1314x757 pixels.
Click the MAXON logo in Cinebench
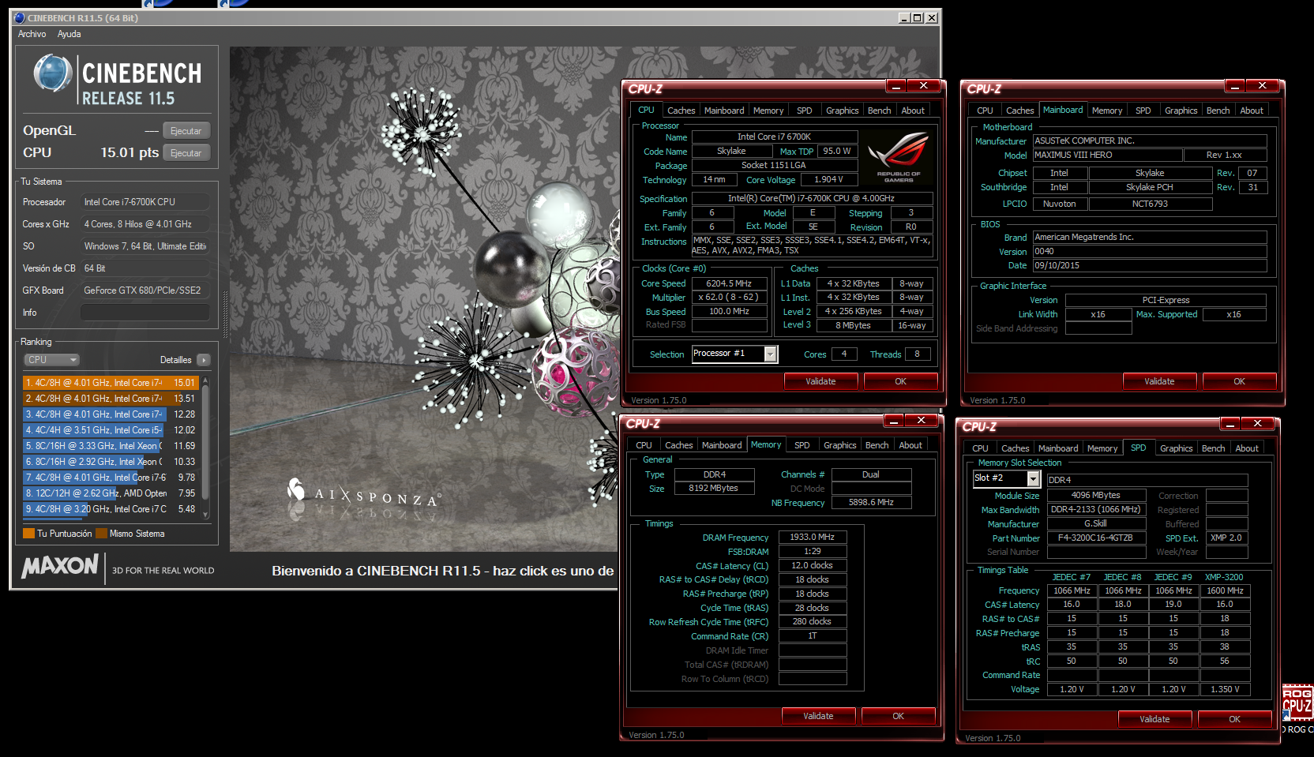tap(60, 566)
